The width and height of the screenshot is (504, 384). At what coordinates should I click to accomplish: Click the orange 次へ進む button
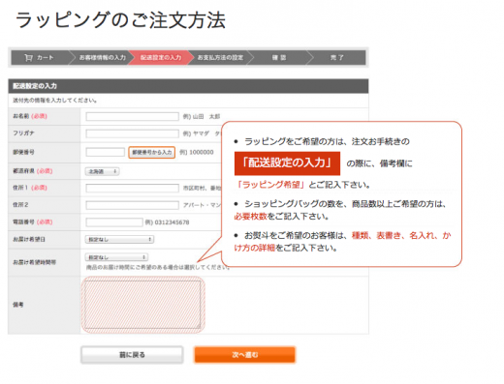(245, 355)
